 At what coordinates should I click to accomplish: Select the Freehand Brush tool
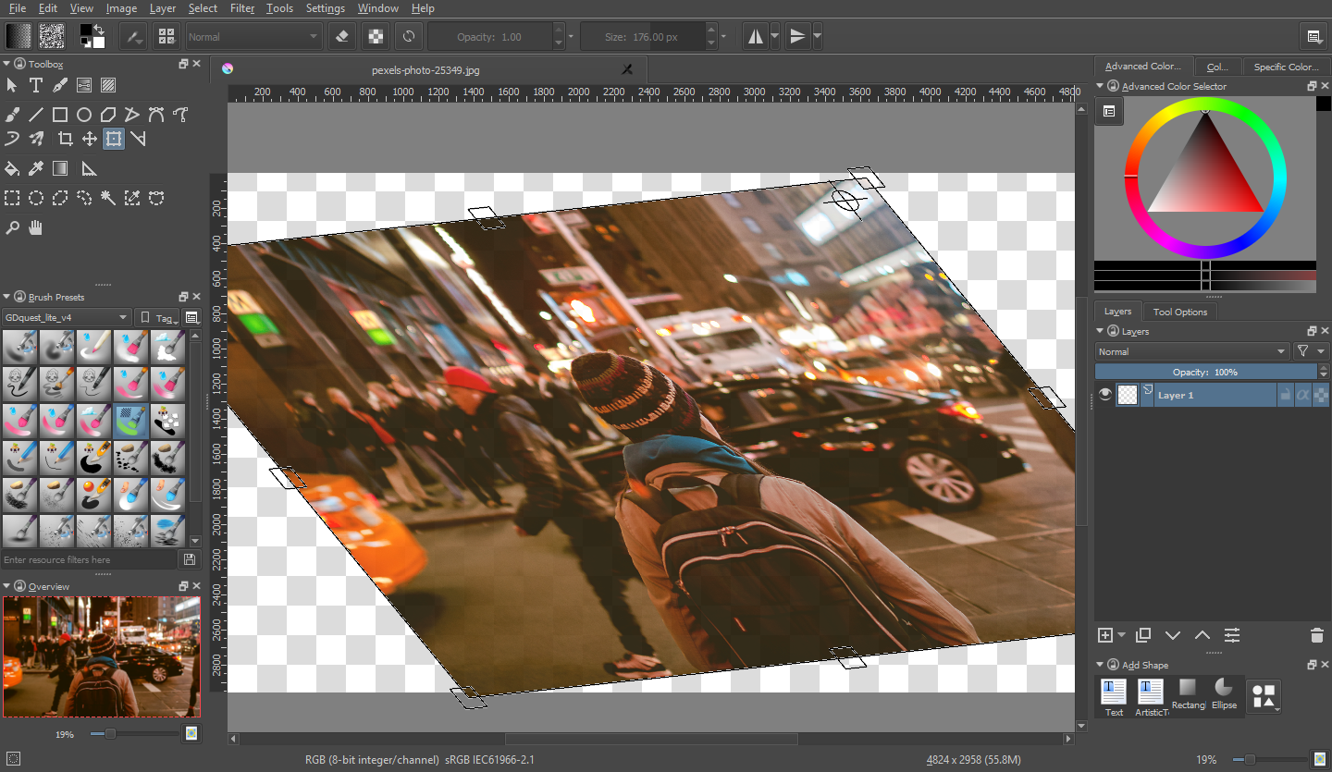(x=12, y=114)
